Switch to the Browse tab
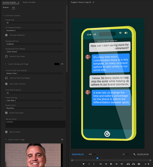153x167 pixels. [x=6, y=7]
